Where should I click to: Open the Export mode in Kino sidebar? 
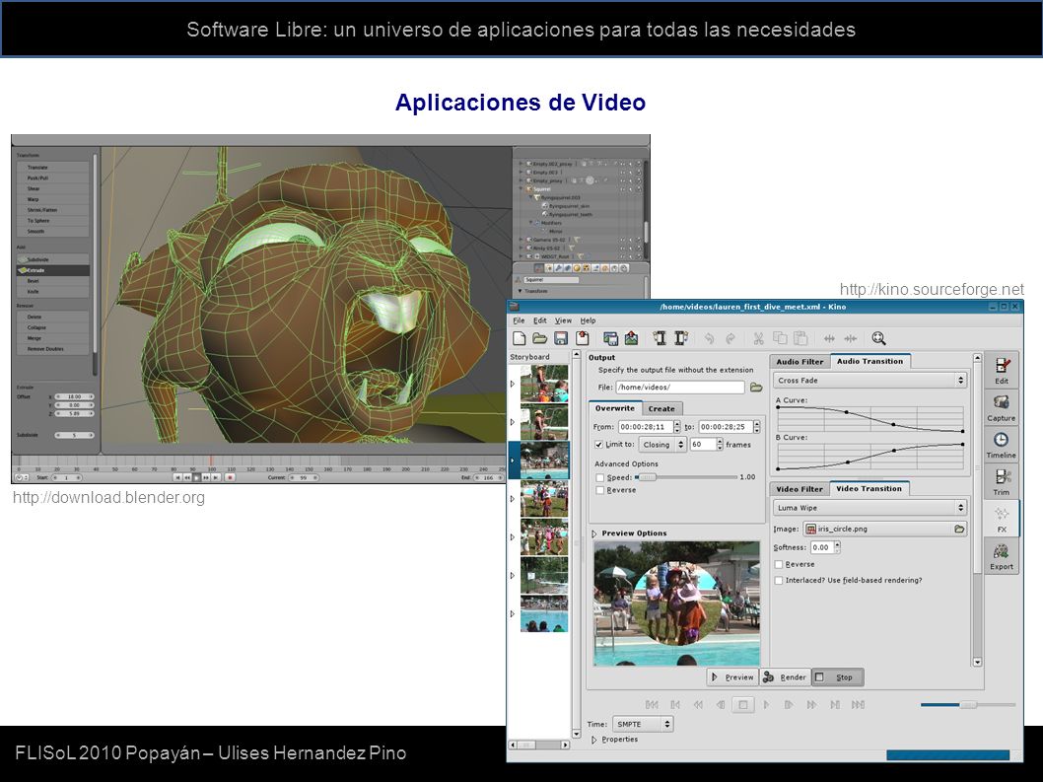click(1002, 557)
